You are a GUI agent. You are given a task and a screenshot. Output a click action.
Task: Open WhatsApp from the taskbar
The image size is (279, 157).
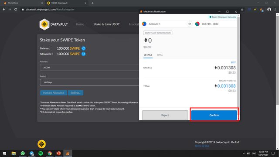click(23, 153)
